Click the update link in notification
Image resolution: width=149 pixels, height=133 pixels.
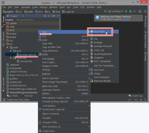[x=126, y=19]
